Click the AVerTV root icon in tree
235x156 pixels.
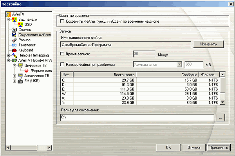tap(8, 14)
